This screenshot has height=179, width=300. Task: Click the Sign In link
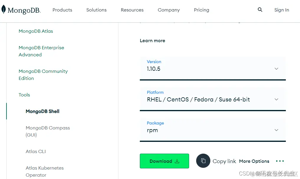(x=281, y=10)
